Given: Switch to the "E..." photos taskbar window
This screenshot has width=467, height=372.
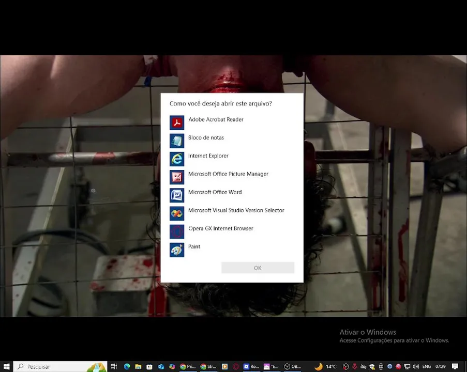Looking at the screenshot, I should point(272,366).
